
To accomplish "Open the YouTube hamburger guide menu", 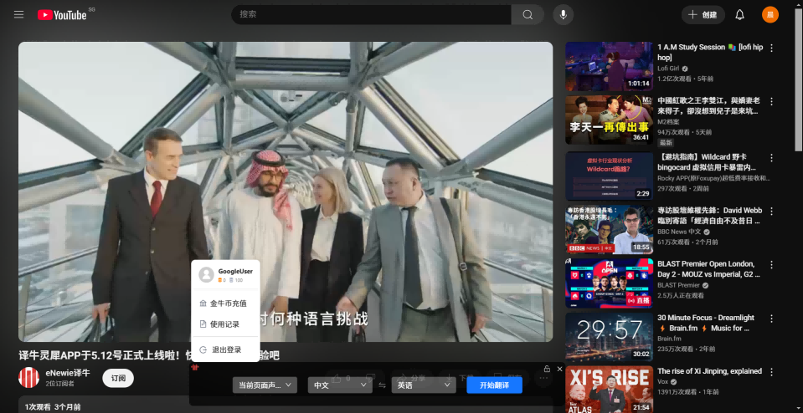I will [x=18, y=15].
